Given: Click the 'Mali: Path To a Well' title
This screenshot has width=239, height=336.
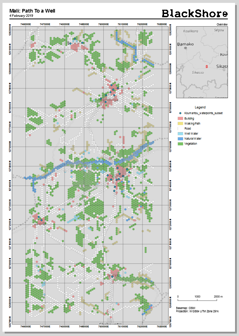Looking at the screenshot, I should (32, 11).
